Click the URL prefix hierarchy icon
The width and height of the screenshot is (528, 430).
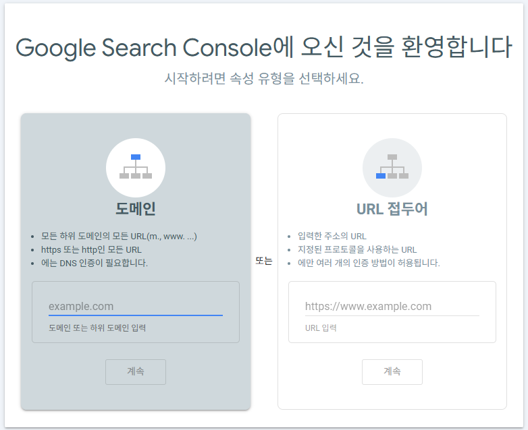[392, 167]
